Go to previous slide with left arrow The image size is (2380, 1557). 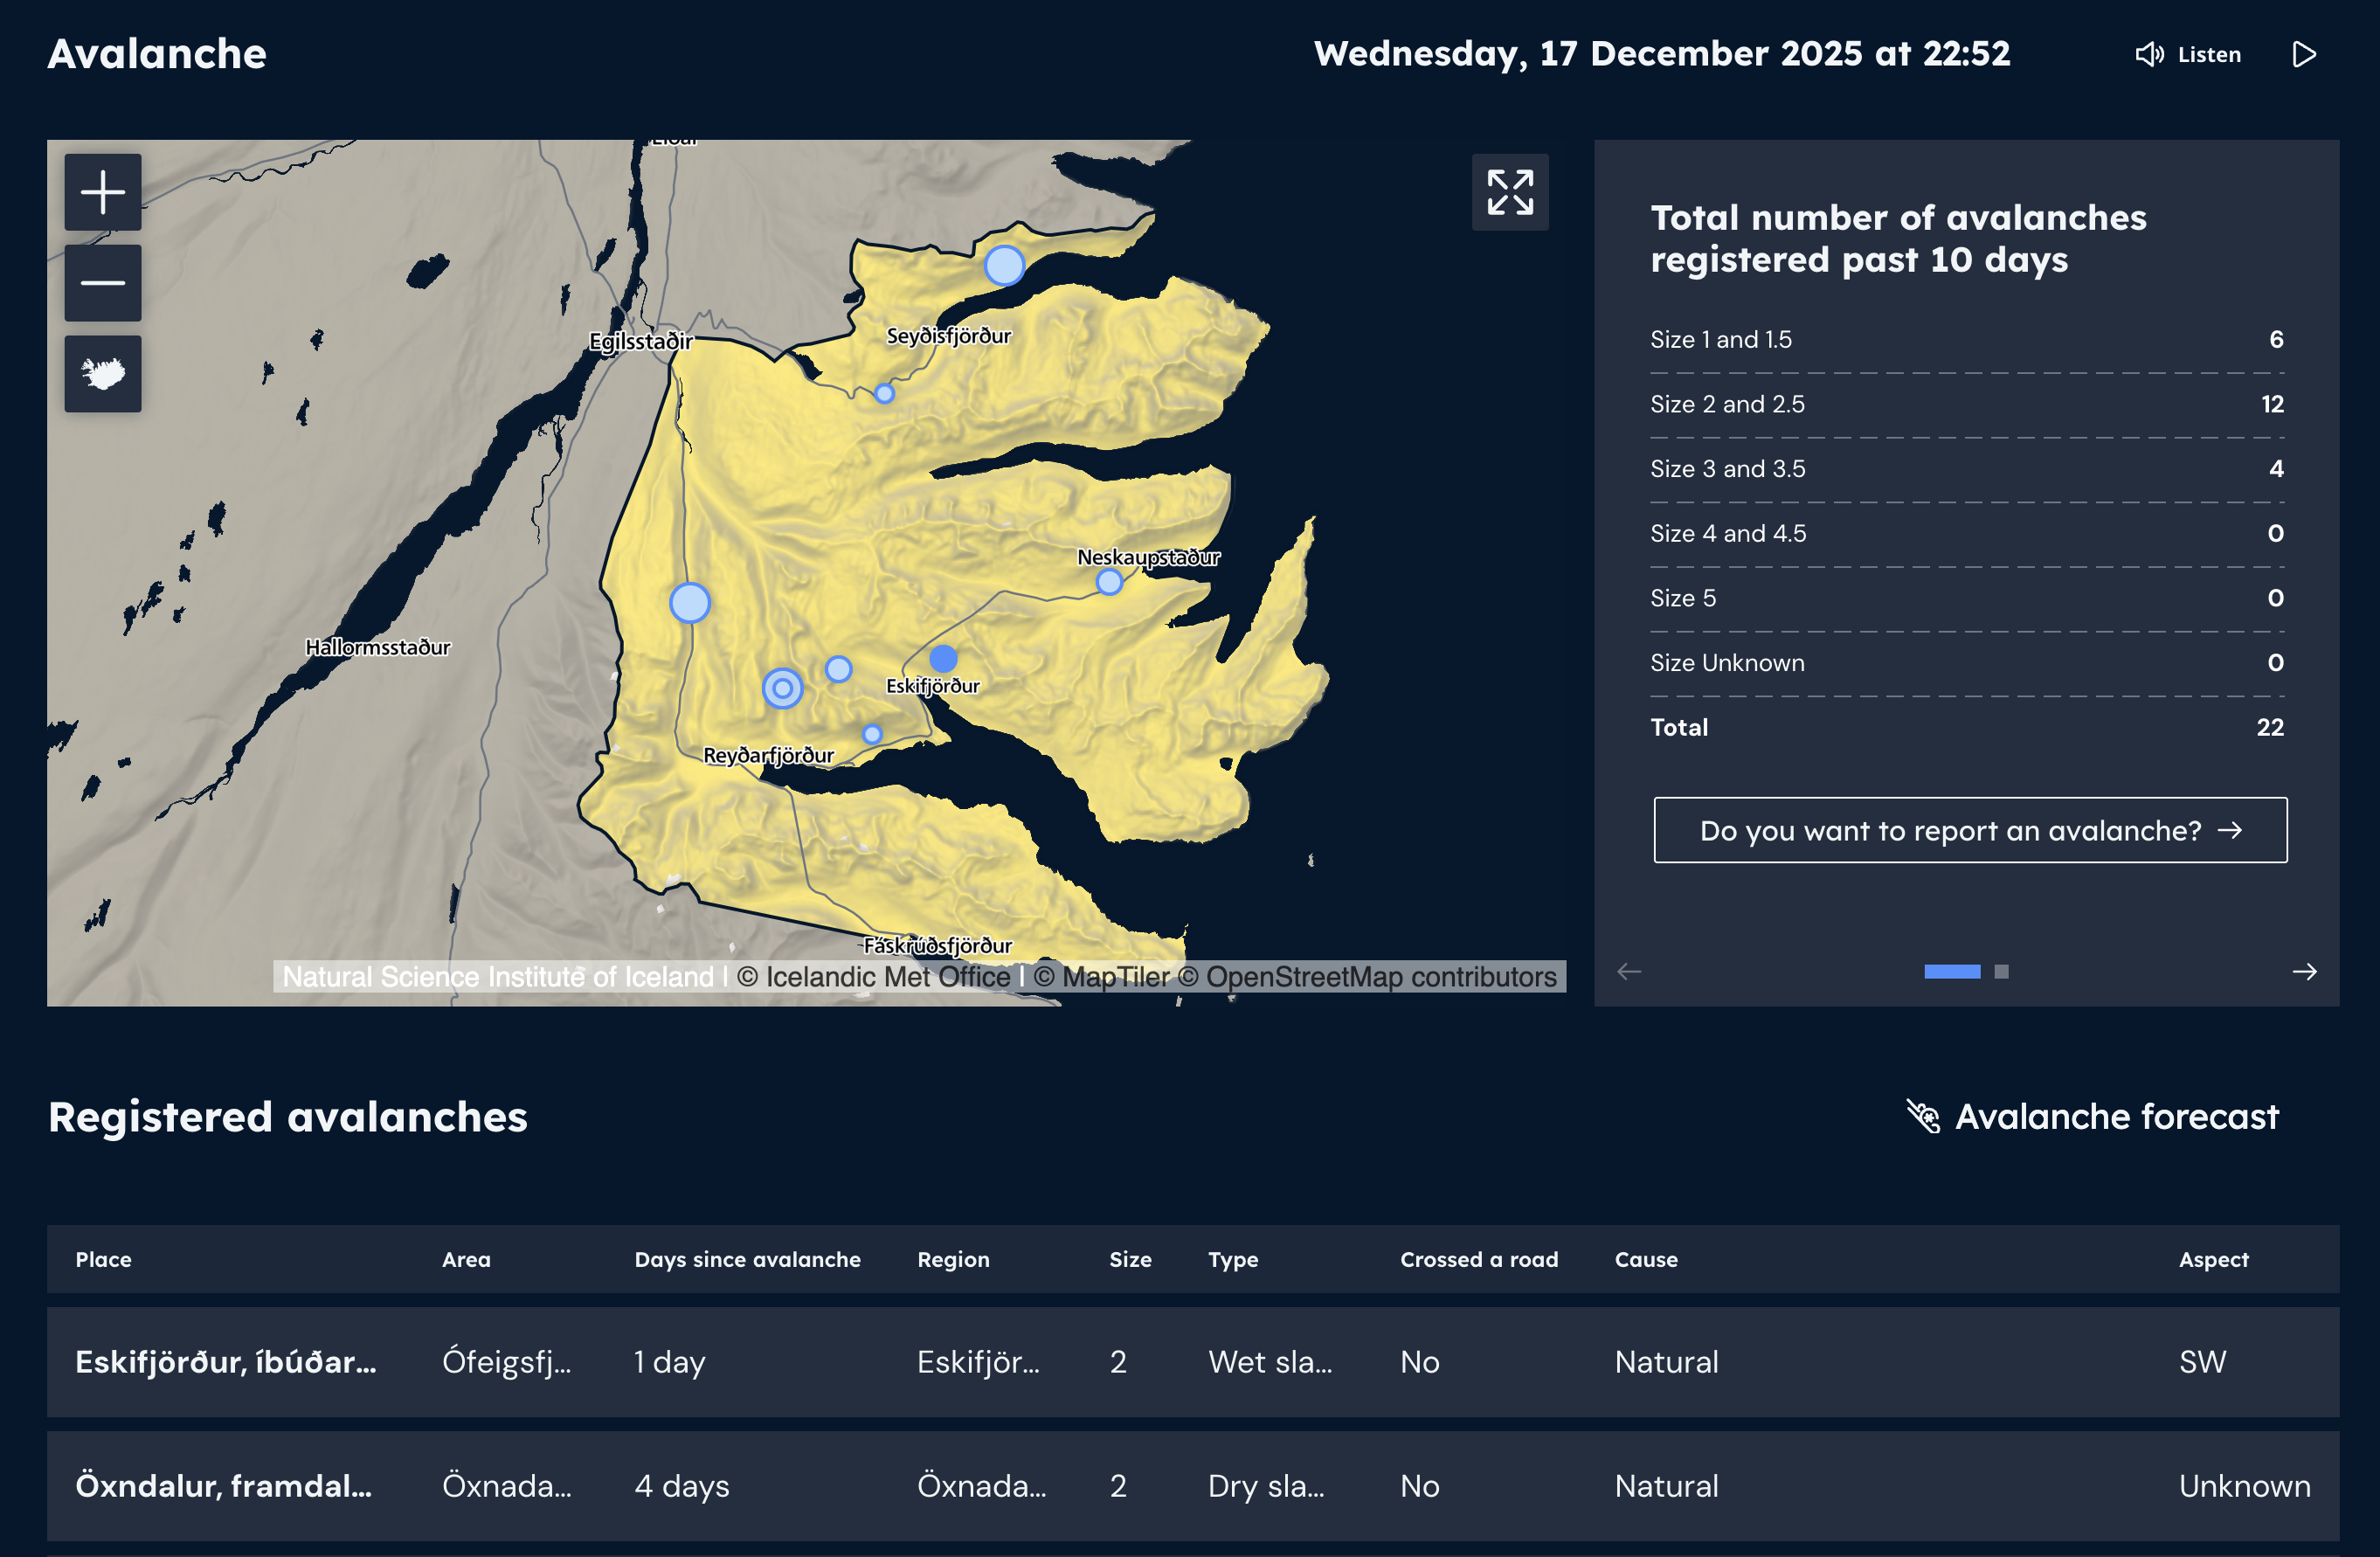point(1629,972)
